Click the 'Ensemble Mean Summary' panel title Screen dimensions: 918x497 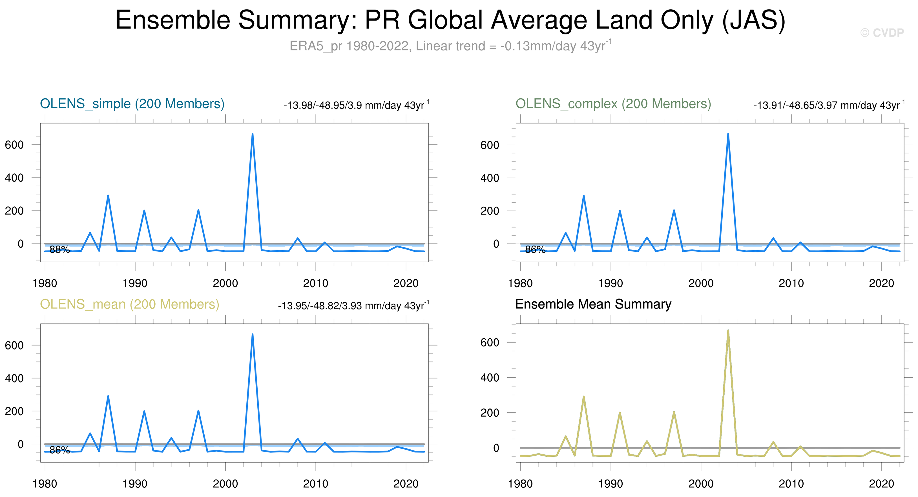tap(593, 304)
